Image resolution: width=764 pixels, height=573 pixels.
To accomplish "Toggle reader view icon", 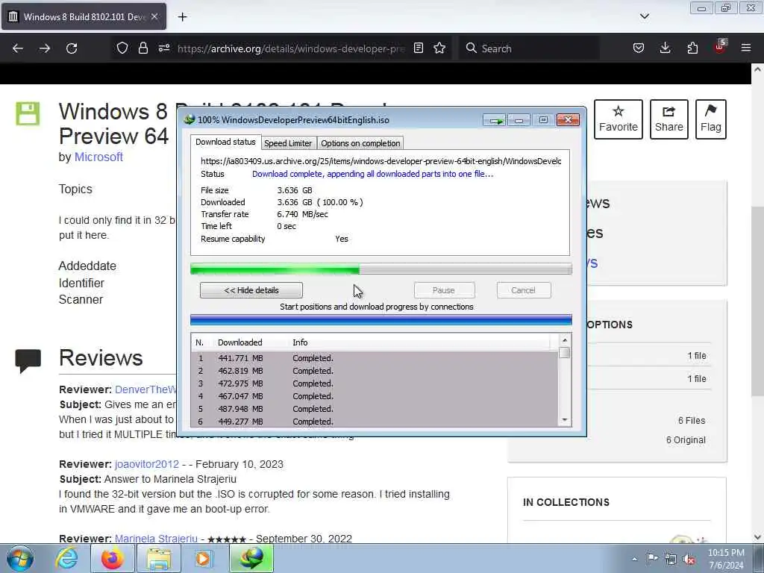I will click(418, 48).
